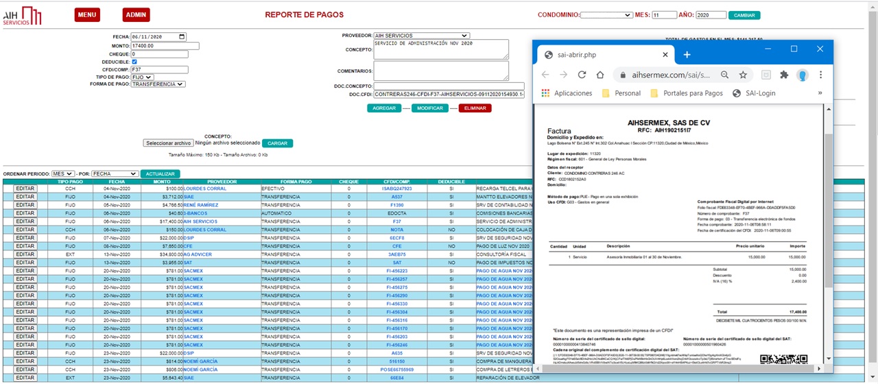Reload the sai-abrir.php page in Chrome

click(x=582, y=75)
